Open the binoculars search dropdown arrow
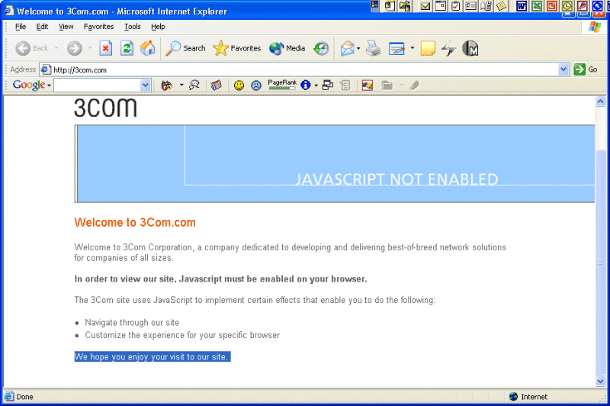610x406 pixels. point(181,85)
